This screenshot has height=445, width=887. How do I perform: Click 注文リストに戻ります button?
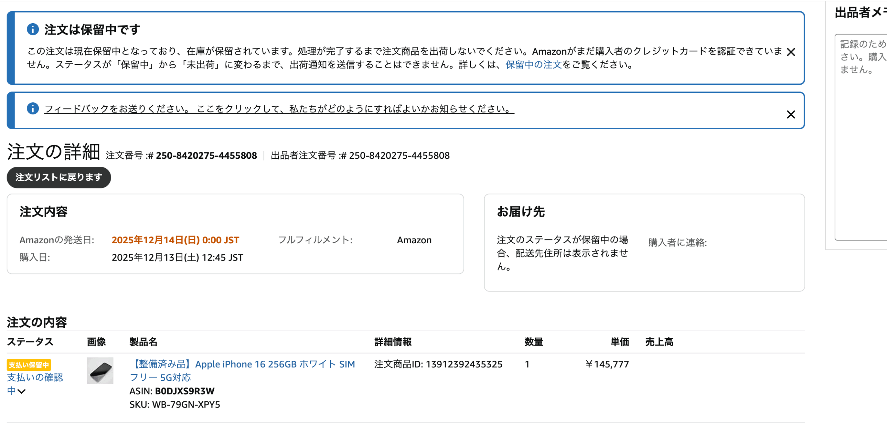pos(59,177)
